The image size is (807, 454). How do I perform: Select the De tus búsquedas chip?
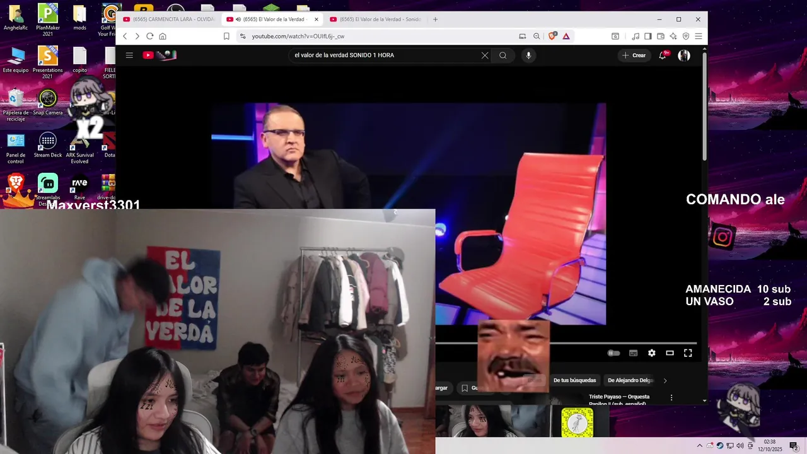(x=574, y=380)
